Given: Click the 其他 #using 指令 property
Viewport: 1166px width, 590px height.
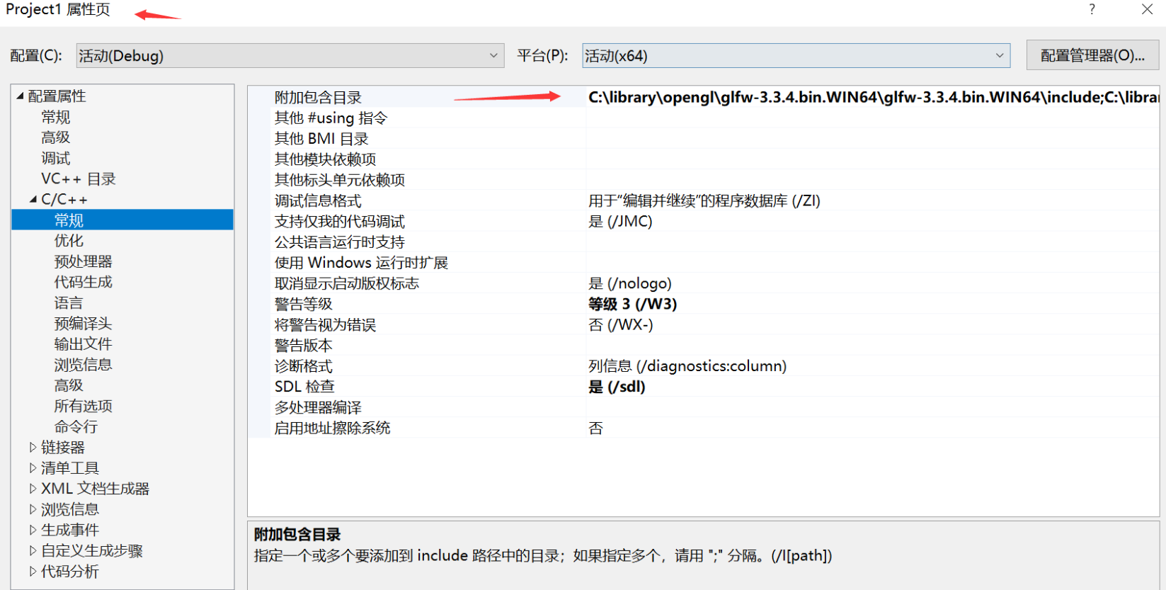Looking at the screenshot, I should point(331,118).
